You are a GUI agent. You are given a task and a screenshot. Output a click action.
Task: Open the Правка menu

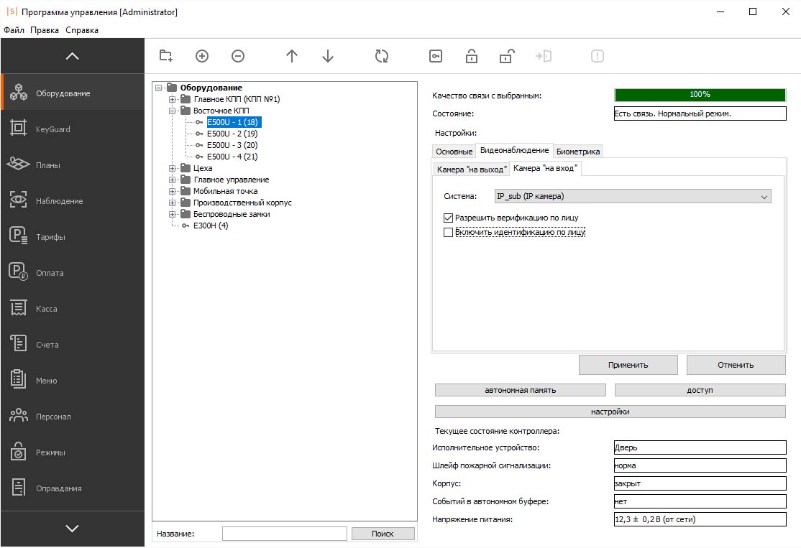point(45,30)
